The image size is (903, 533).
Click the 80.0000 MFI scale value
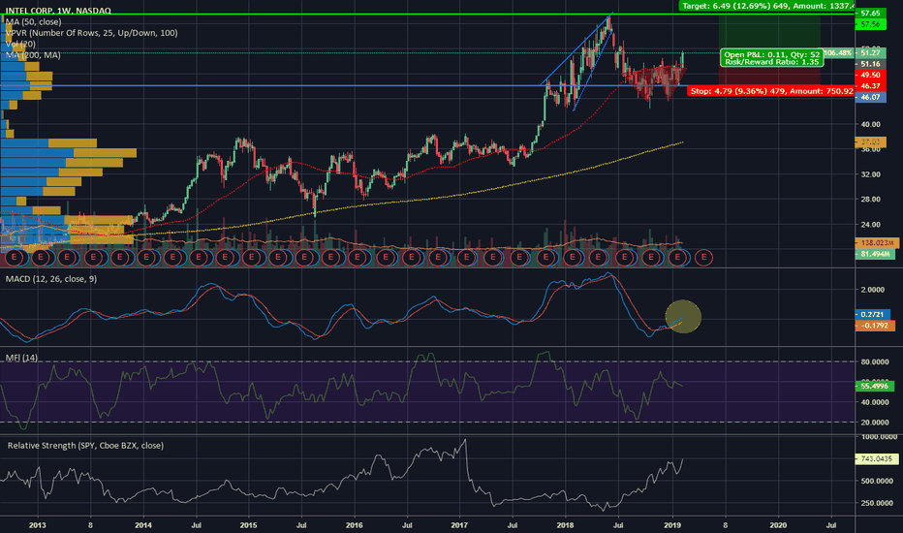click(875, 361)
